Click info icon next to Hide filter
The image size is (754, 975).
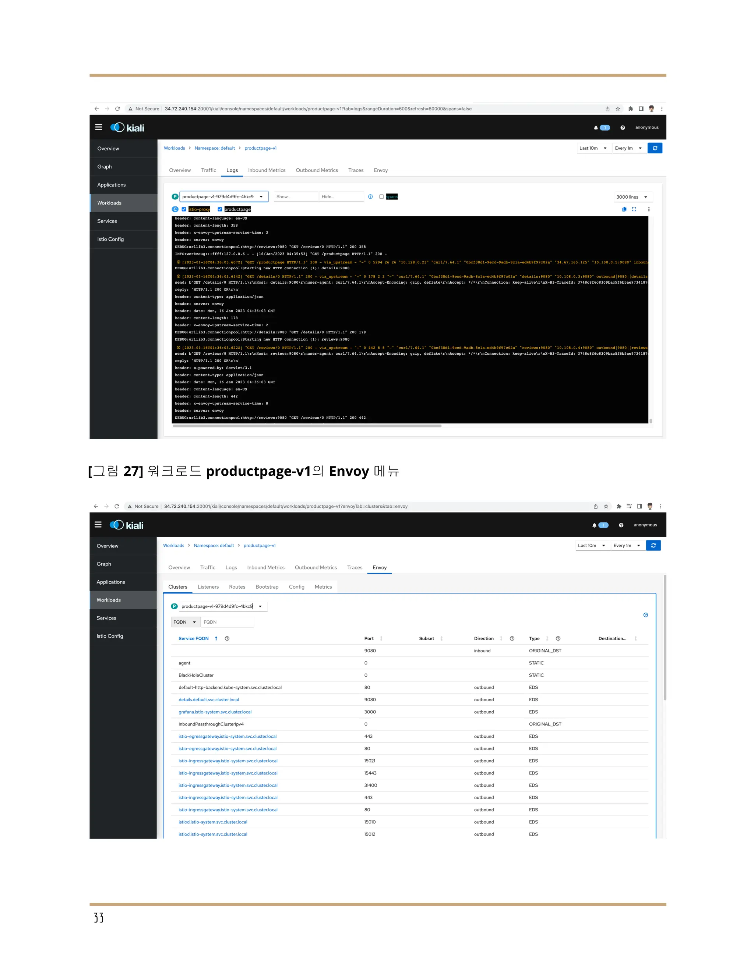(x=370, y=197)
